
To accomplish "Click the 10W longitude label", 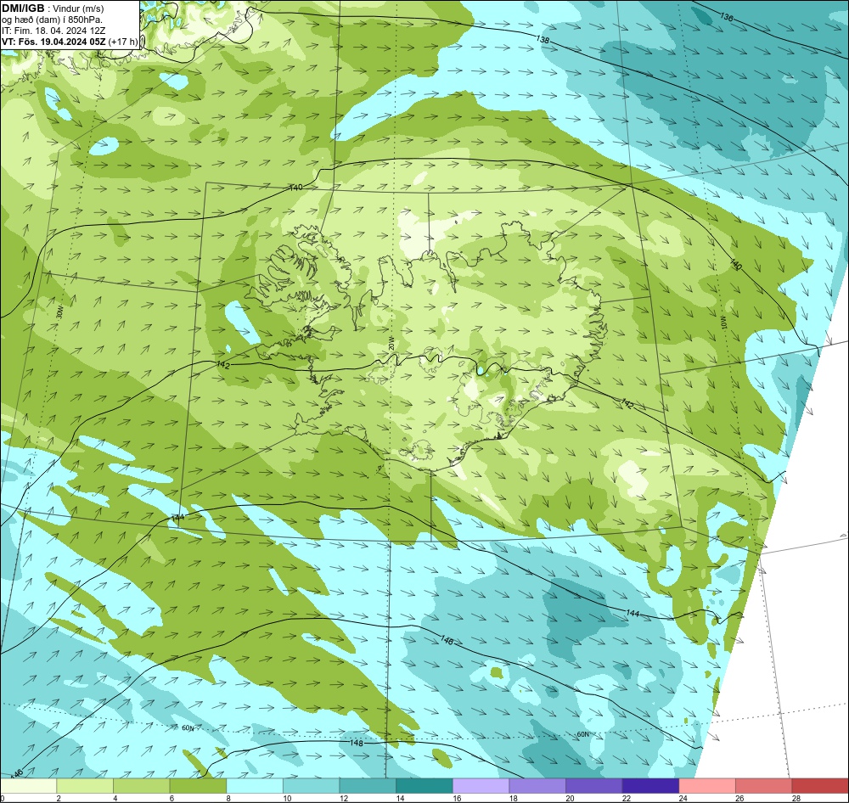I will (x=723, y=323).
